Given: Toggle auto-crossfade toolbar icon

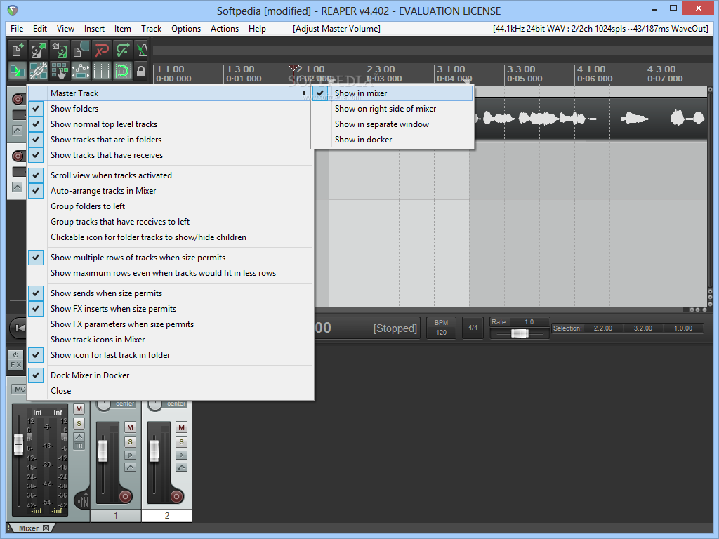Looking at the screenshot, I should coord(18,71).
